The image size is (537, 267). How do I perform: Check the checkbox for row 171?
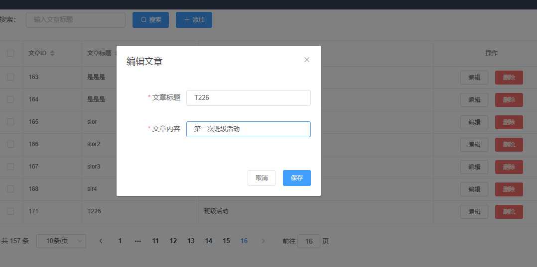[10, 211]
